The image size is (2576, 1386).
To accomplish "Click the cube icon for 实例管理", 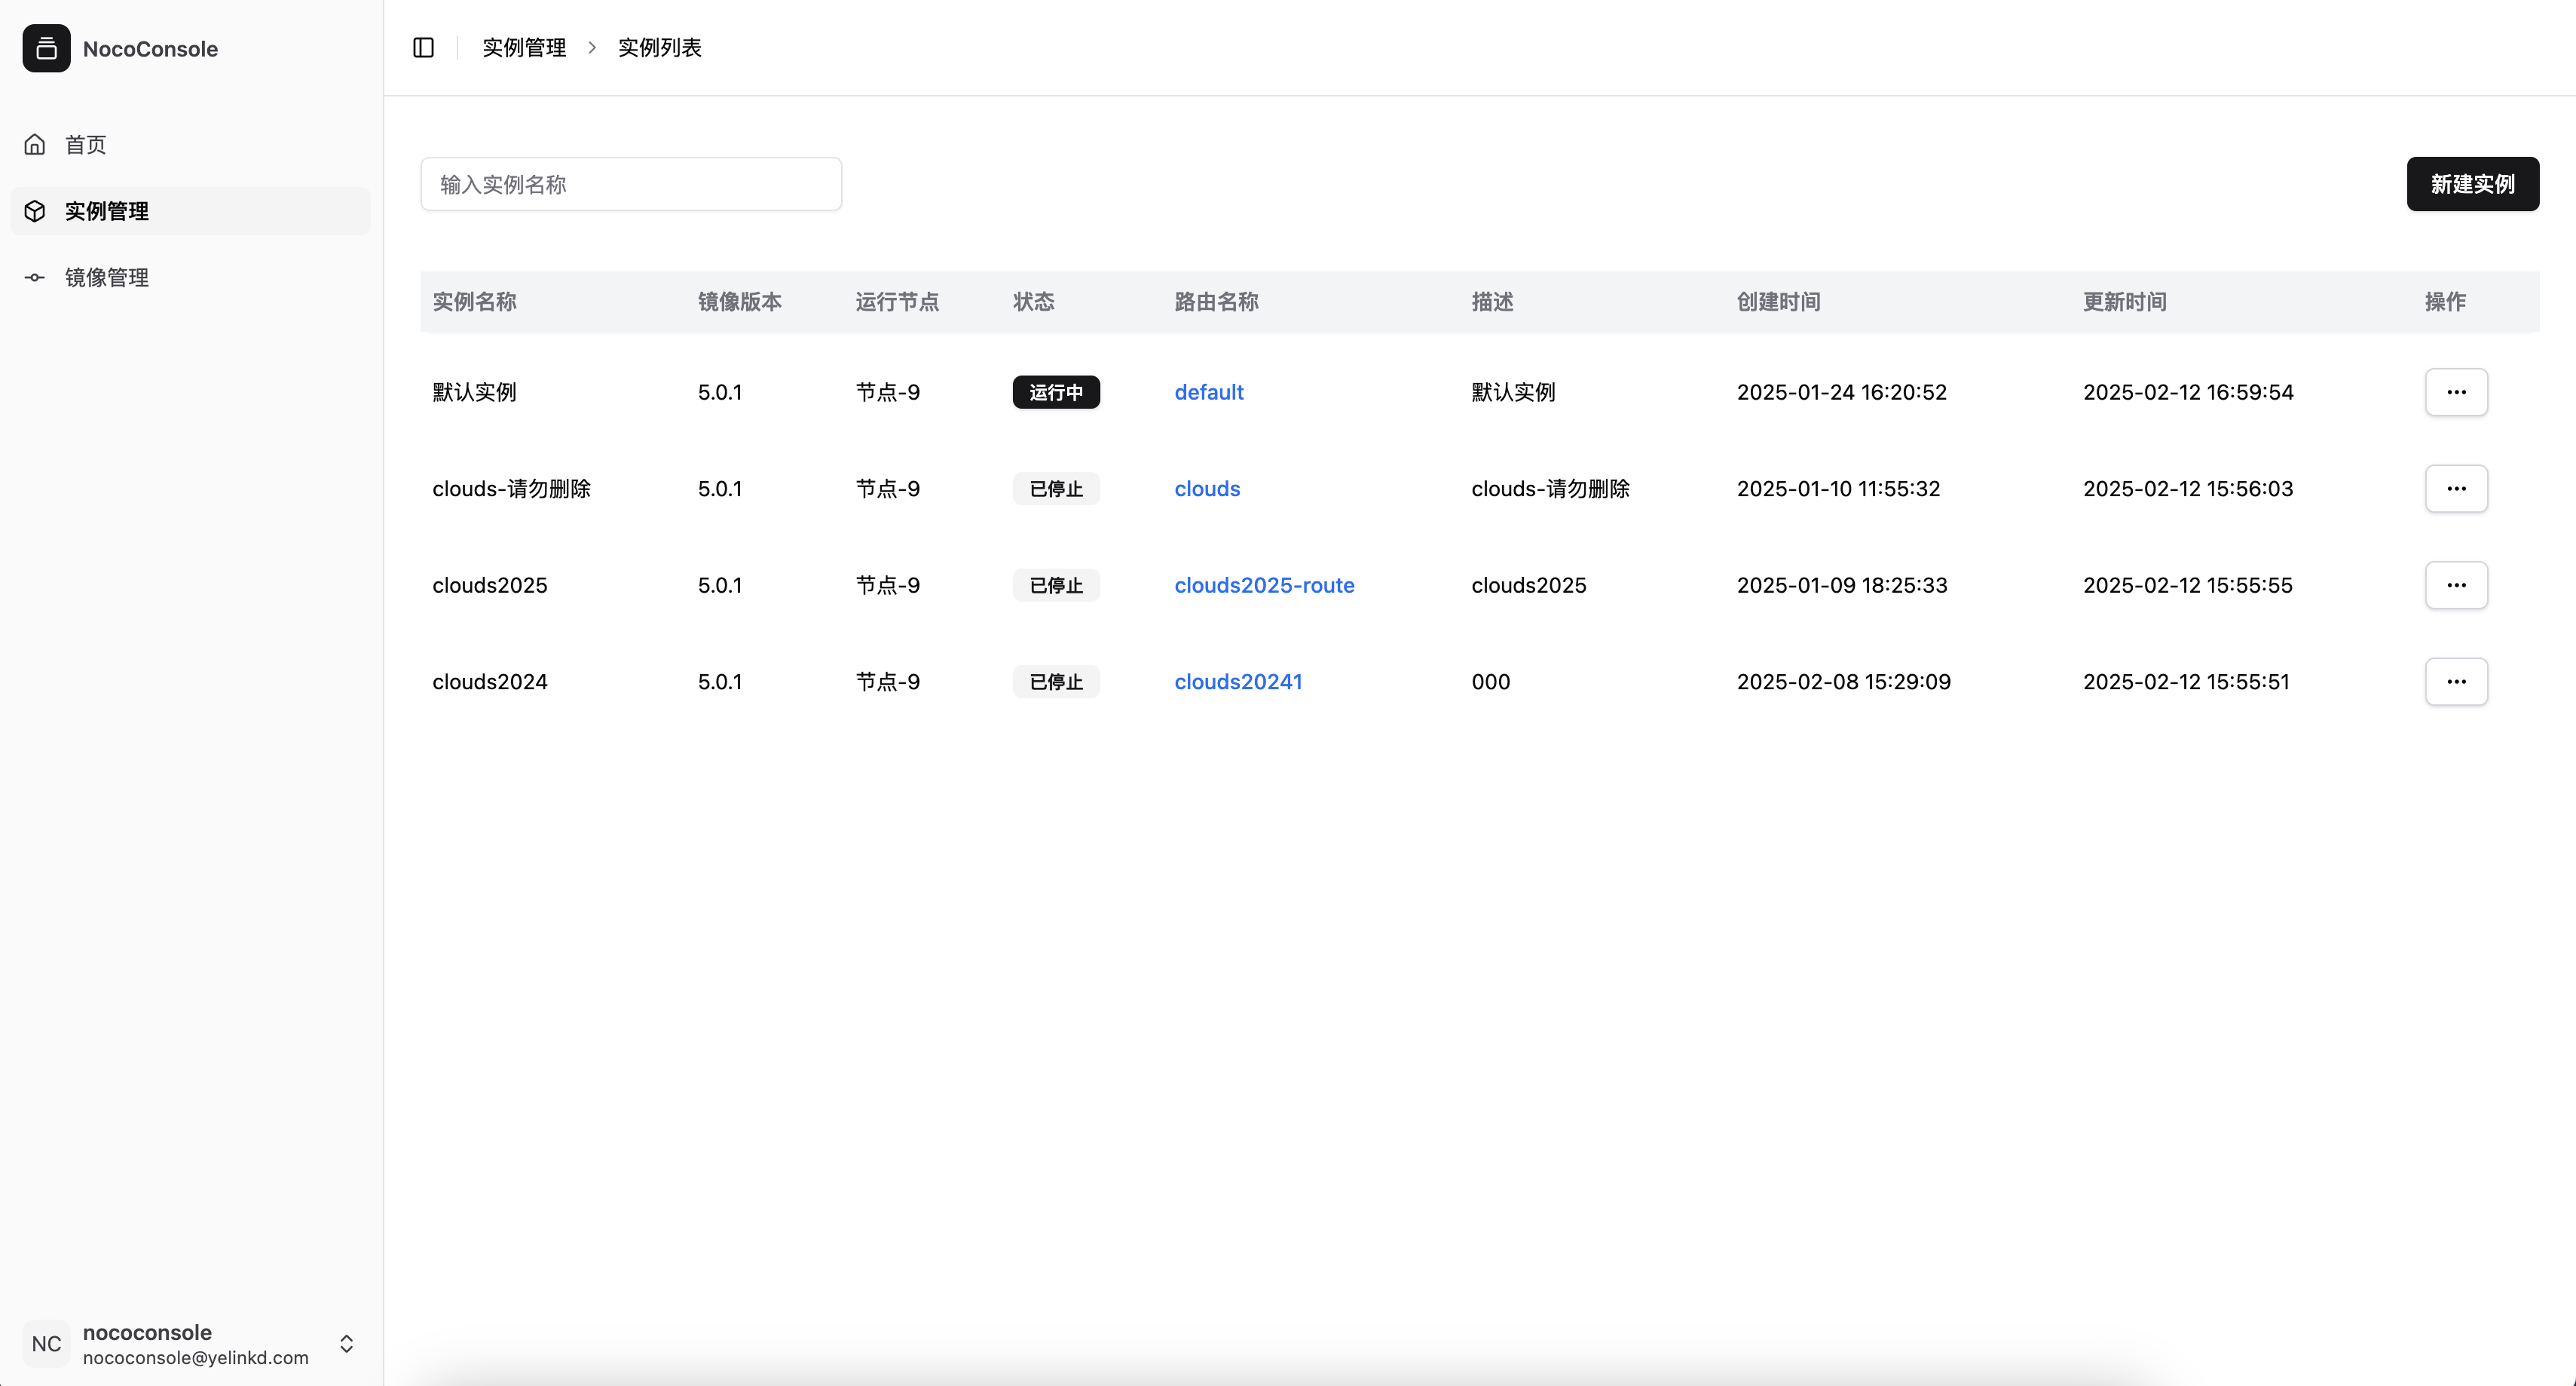I will click(35, 211).
